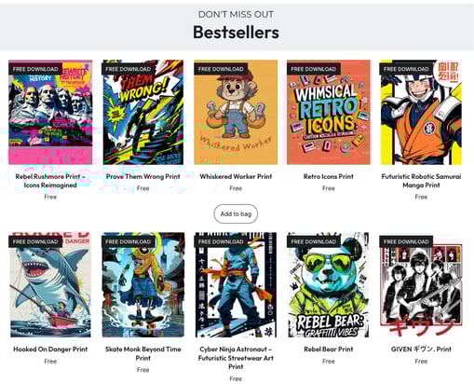Screen dimensions: 474x384
Task: Open the Hooked On Danger Print title link
Action: pos(50,350)
